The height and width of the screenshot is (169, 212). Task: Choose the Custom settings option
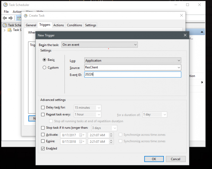45,68
